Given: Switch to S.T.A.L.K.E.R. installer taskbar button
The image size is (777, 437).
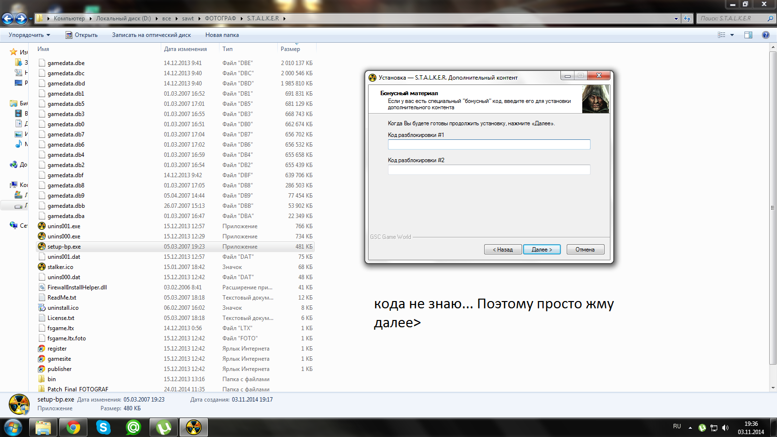Looking at the screenshot, I should (194, 427).
